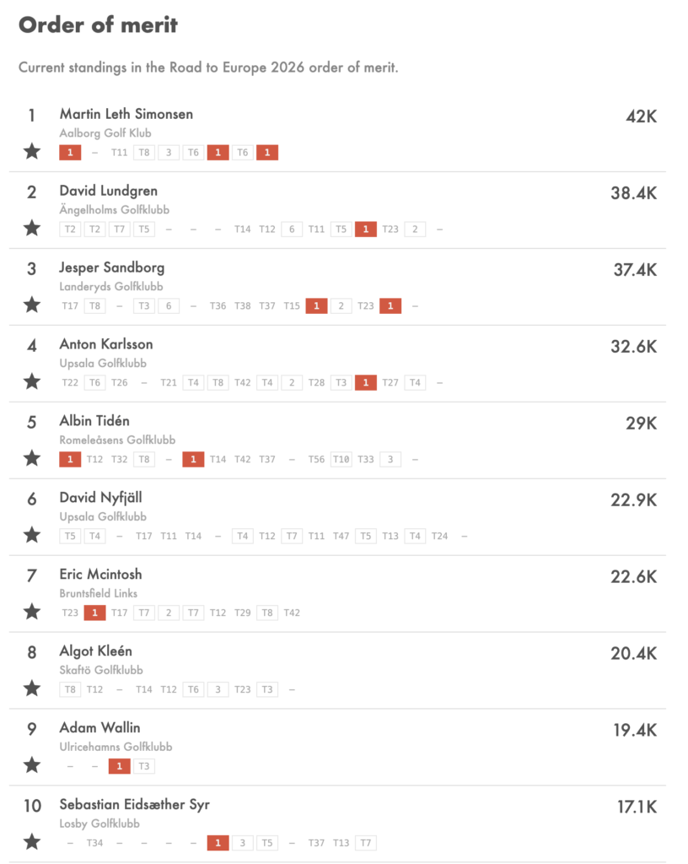Toggle Algot Kleén's star icon
688x864 pixels.
(x=32, y=688)
